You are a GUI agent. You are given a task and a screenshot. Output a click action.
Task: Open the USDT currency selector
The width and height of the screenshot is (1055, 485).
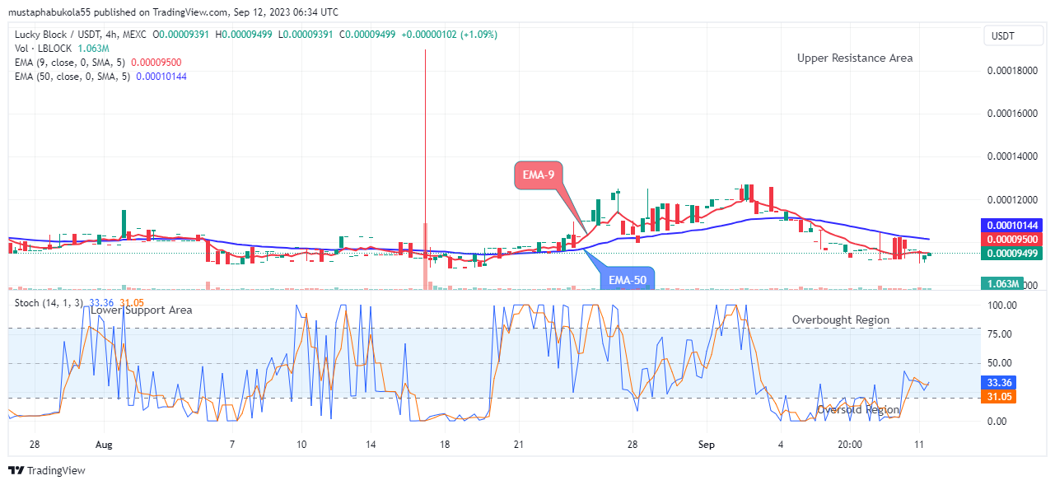tap(1013, 35)
